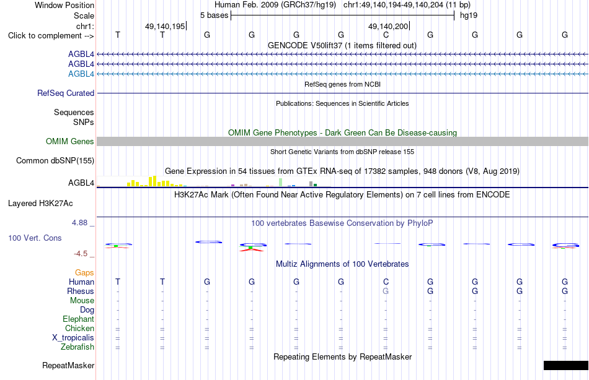Open the Common dbSNP(155) track label
This screenshot has width=589, height=380.
coord(55,160)
